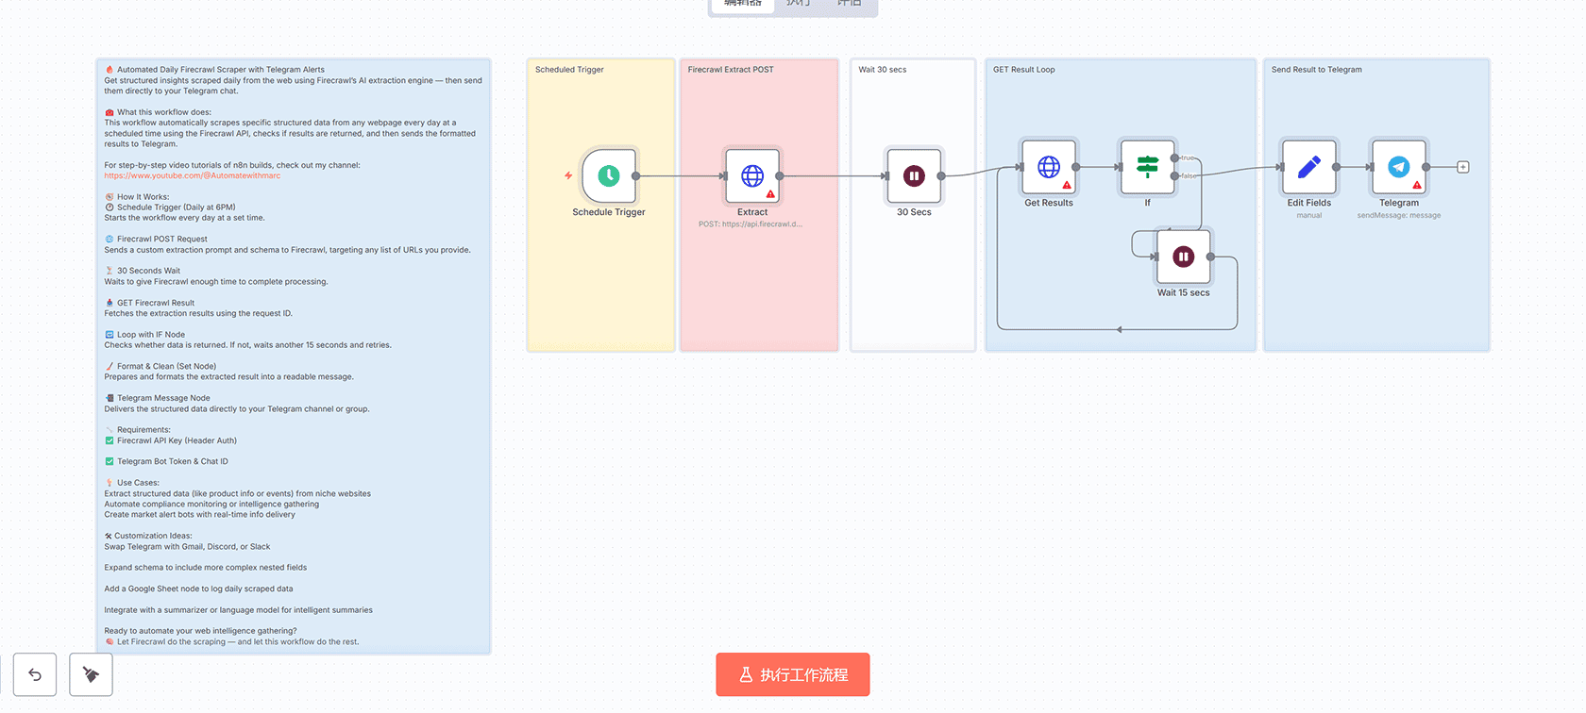Screen dimensions: 1586x713
Task: Switch to the 执行 tab
Action: coord(798,4)
